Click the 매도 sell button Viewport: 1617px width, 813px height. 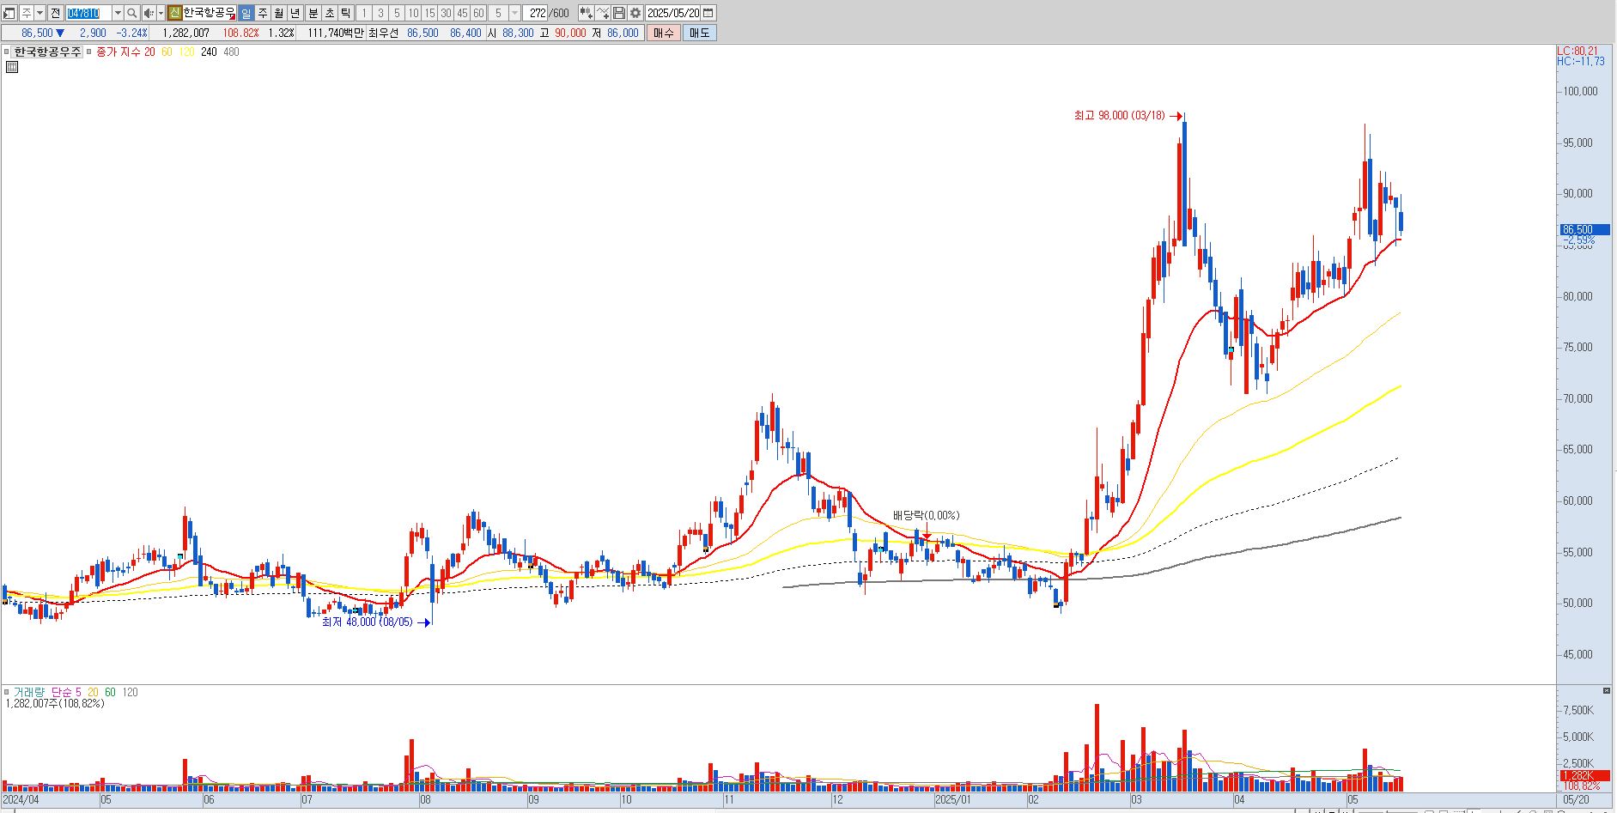(x=699, y=33)
